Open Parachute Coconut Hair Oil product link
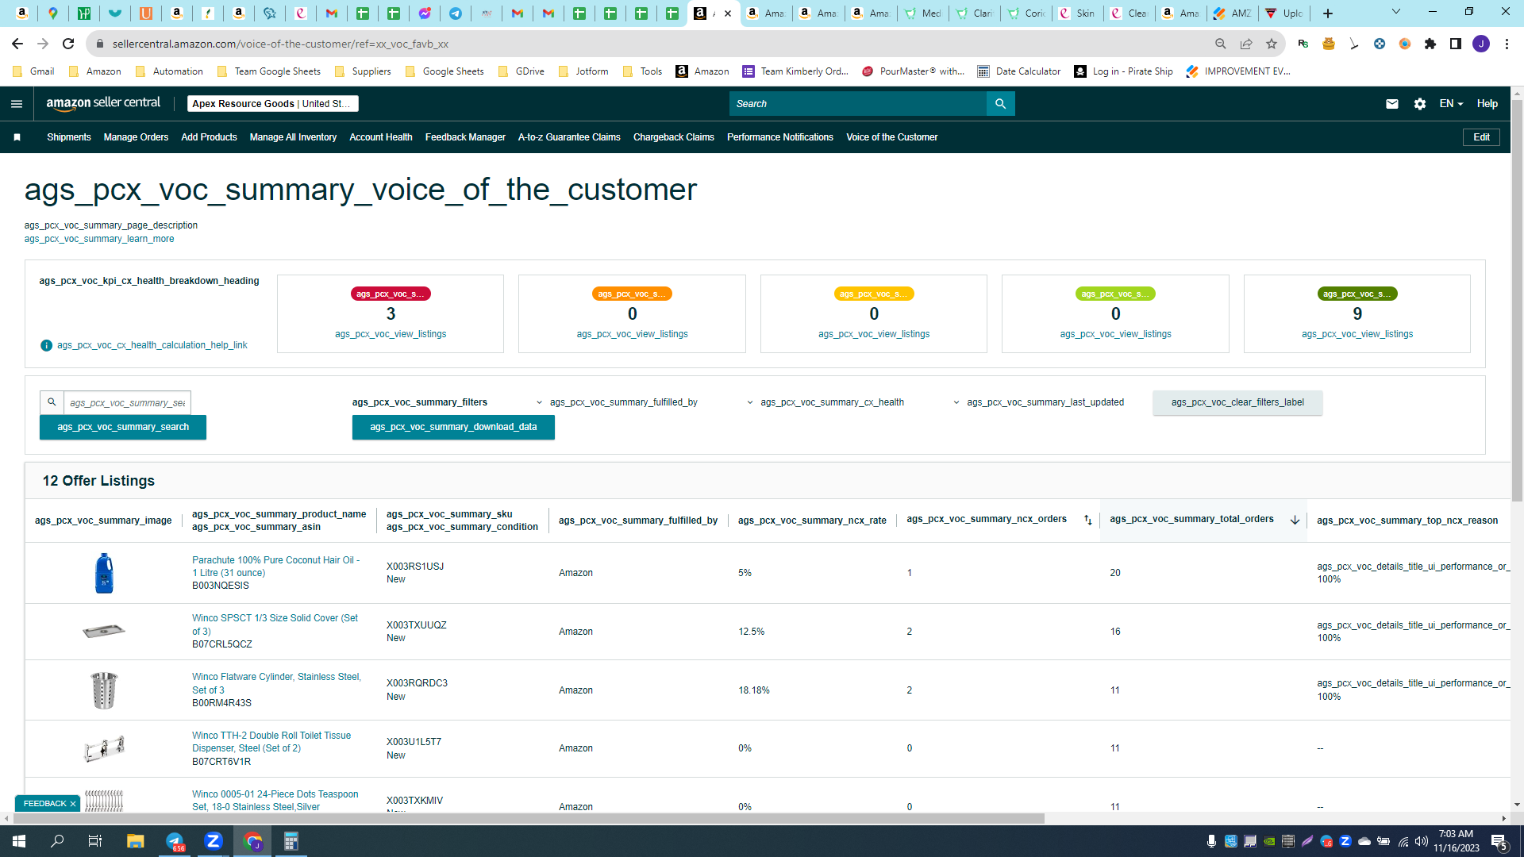This screenshot has width=1524, height=857. click(275, 567)
